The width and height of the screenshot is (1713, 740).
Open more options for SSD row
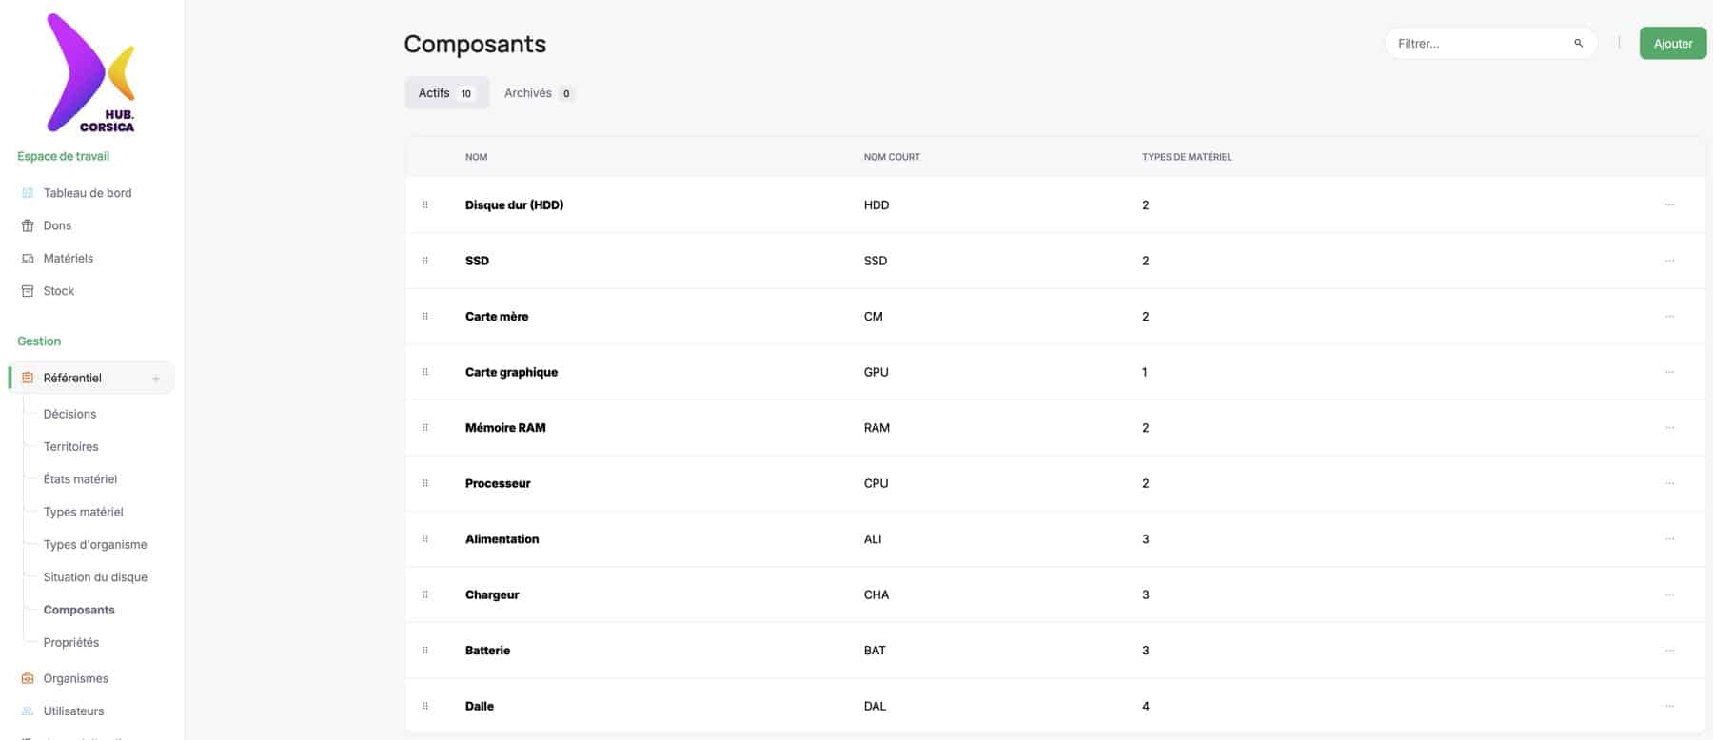[1669, 261]
